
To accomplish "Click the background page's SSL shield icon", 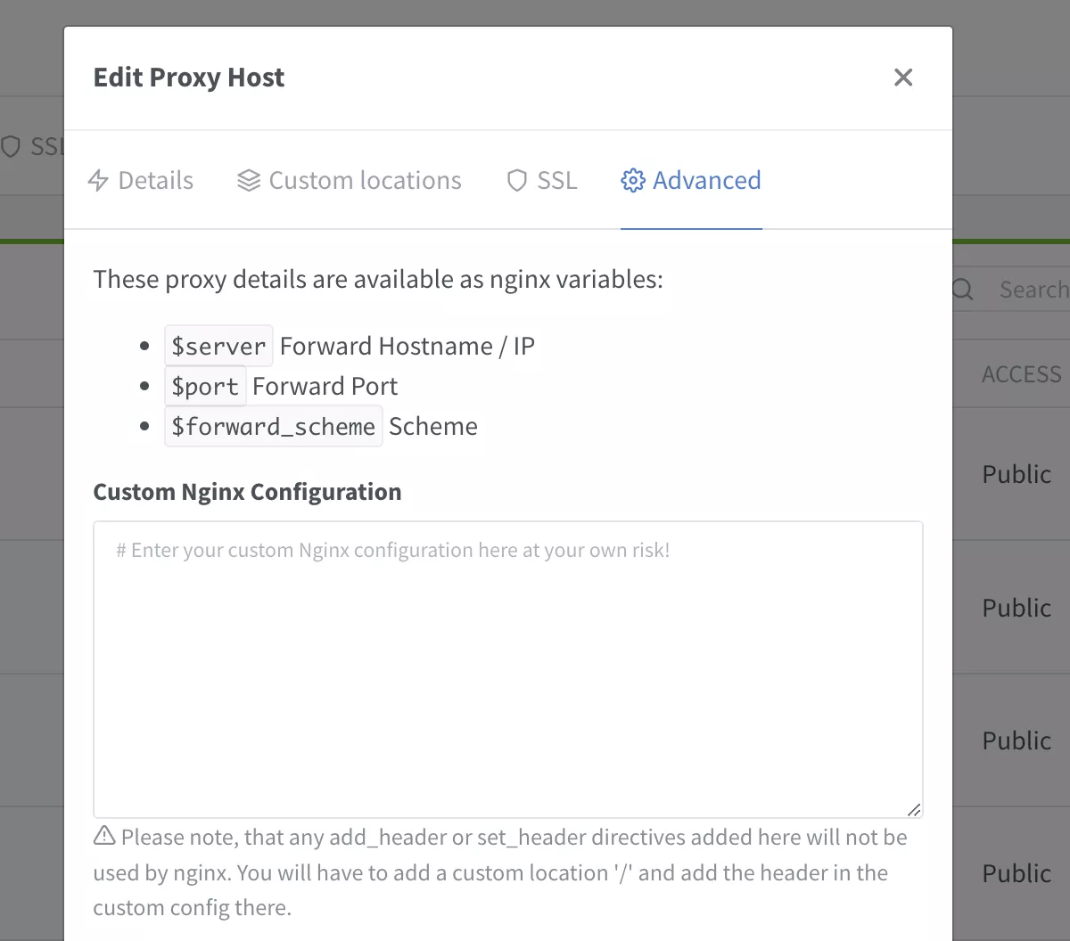I will pyautogui.click(x=11, y=146).
